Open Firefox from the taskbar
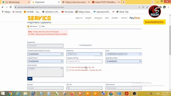Image resolution: width=171 pixels, height=96 pixels. tap(72, 94)
